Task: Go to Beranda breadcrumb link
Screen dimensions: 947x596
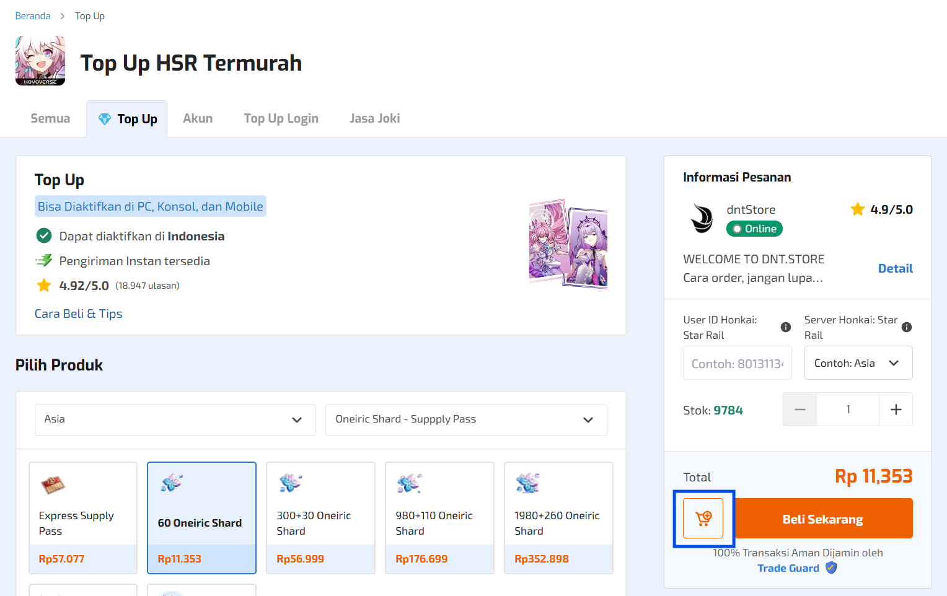Action: point(33,16)
